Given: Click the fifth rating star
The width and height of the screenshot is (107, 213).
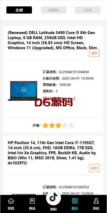Looking at the screenshot, I should 71,126.
